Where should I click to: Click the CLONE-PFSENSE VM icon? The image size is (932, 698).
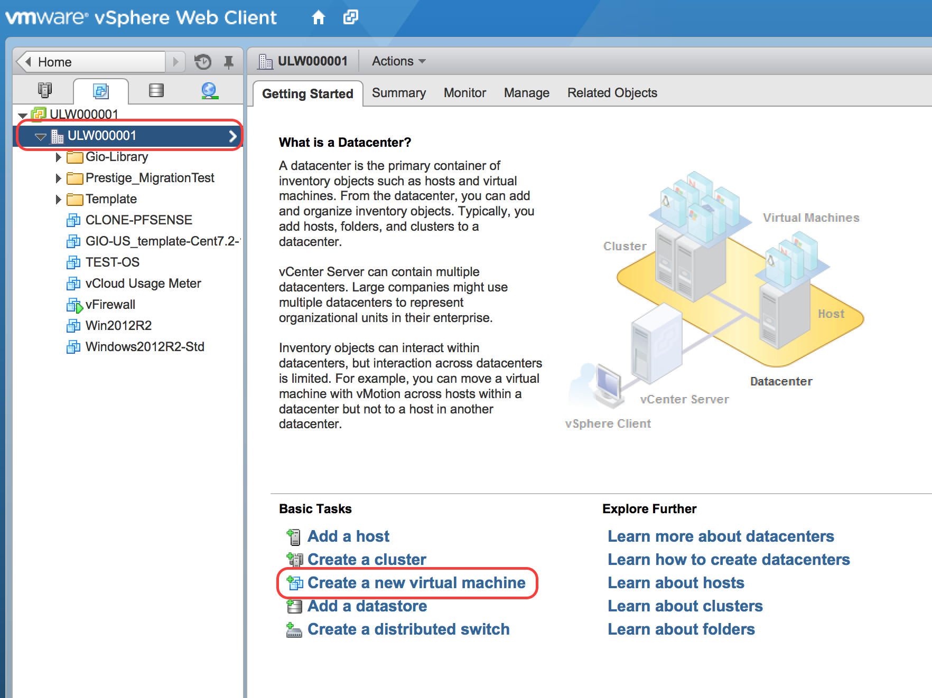73,220
